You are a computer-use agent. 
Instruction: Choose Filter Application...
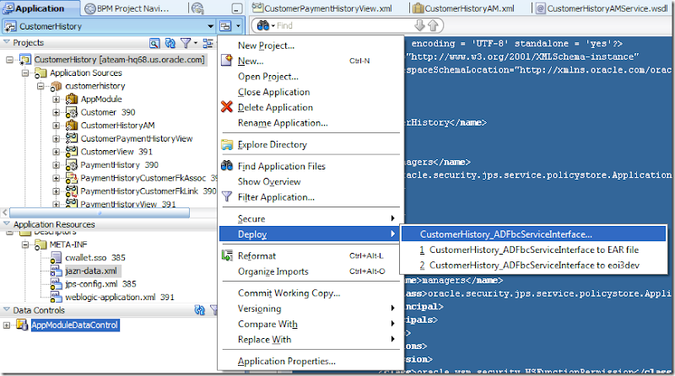pyautogui.click(x=276, y=197)
